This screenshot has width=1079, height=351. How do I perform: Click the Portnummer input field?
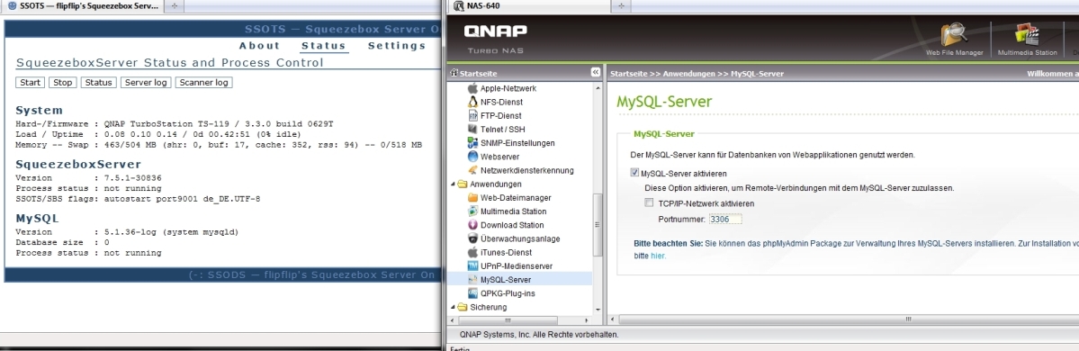725,220
